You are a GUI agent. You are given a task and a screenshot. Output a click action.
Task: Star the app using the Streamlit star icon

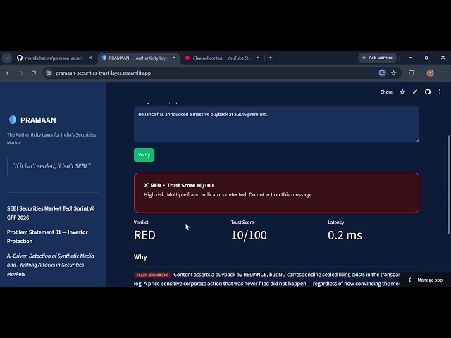tap(402, 92)
